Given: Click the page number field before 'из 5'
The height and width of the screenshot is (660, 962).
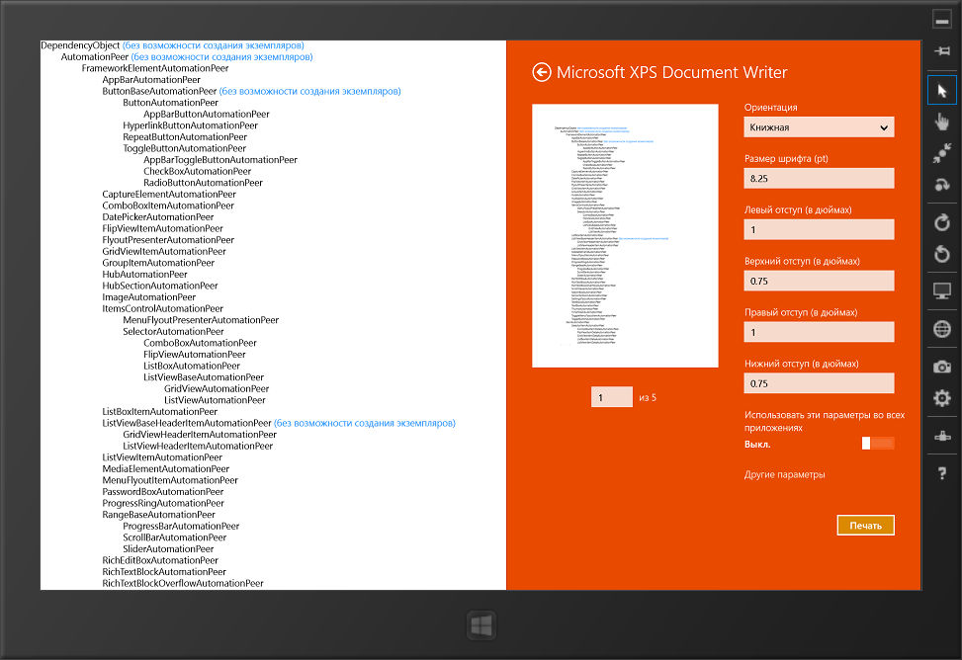Looking at the screenshot, I should click(612, 397).
